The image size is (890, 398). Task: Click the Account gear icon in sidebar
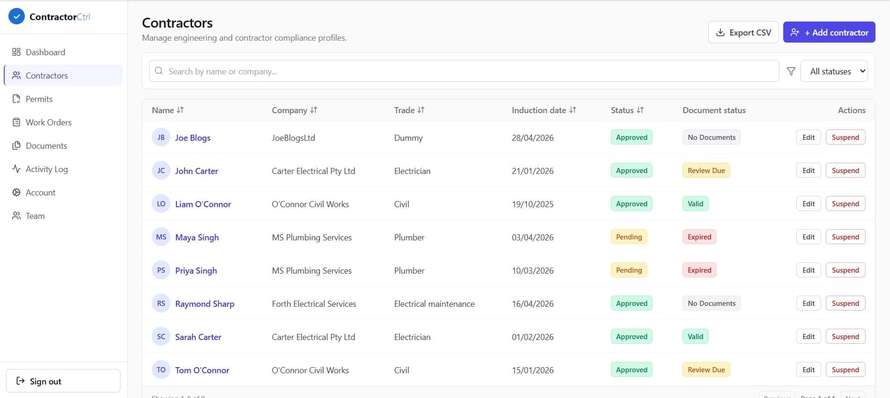pyautogui.click(x=16, y=192)
